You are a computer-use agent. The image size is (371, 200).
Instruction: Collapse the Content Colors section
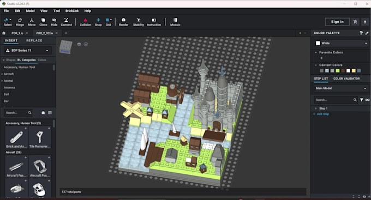click(x=316, y=65)
